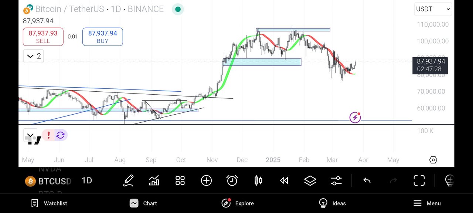473x213 pixels.
Task: Select the pencil drawing tools icon
Action: (x=128, y=180)
